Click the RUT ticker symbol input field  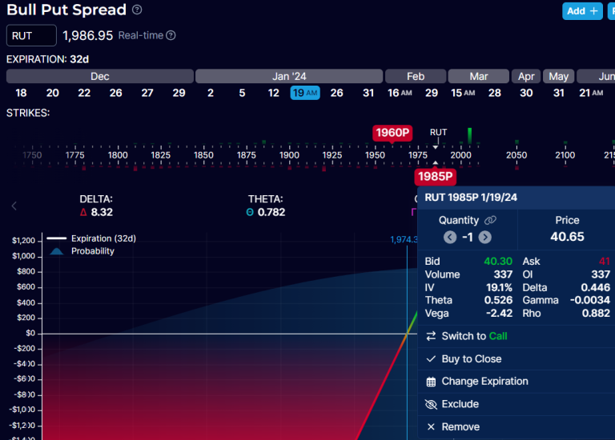point(31,36)
